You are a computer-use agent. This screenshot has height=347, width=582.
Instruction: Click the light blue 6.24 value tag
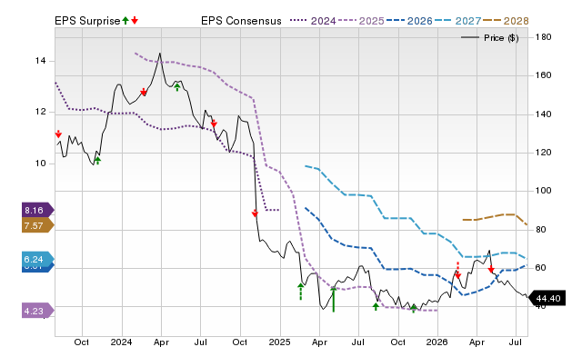coord(38,259)
